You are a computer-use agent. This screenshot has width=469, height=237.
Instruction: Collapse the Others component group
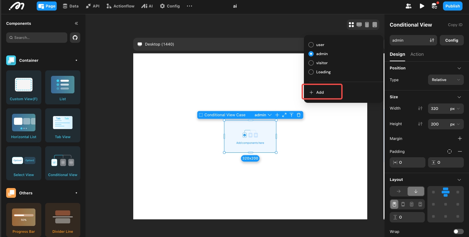(76, 193)
